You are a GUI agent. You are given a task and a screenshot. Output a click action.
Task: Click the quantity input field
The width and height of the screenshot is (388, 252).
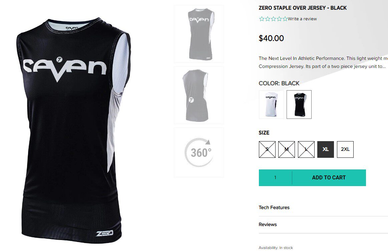[x=276, y=178]
